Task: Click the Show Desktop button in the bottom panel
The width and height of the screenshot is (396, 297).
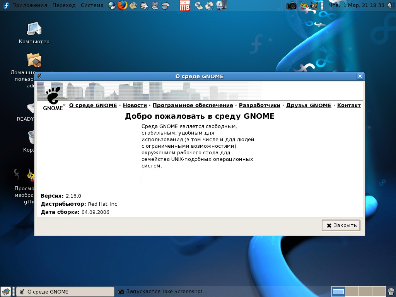Action: click(6, 292)
